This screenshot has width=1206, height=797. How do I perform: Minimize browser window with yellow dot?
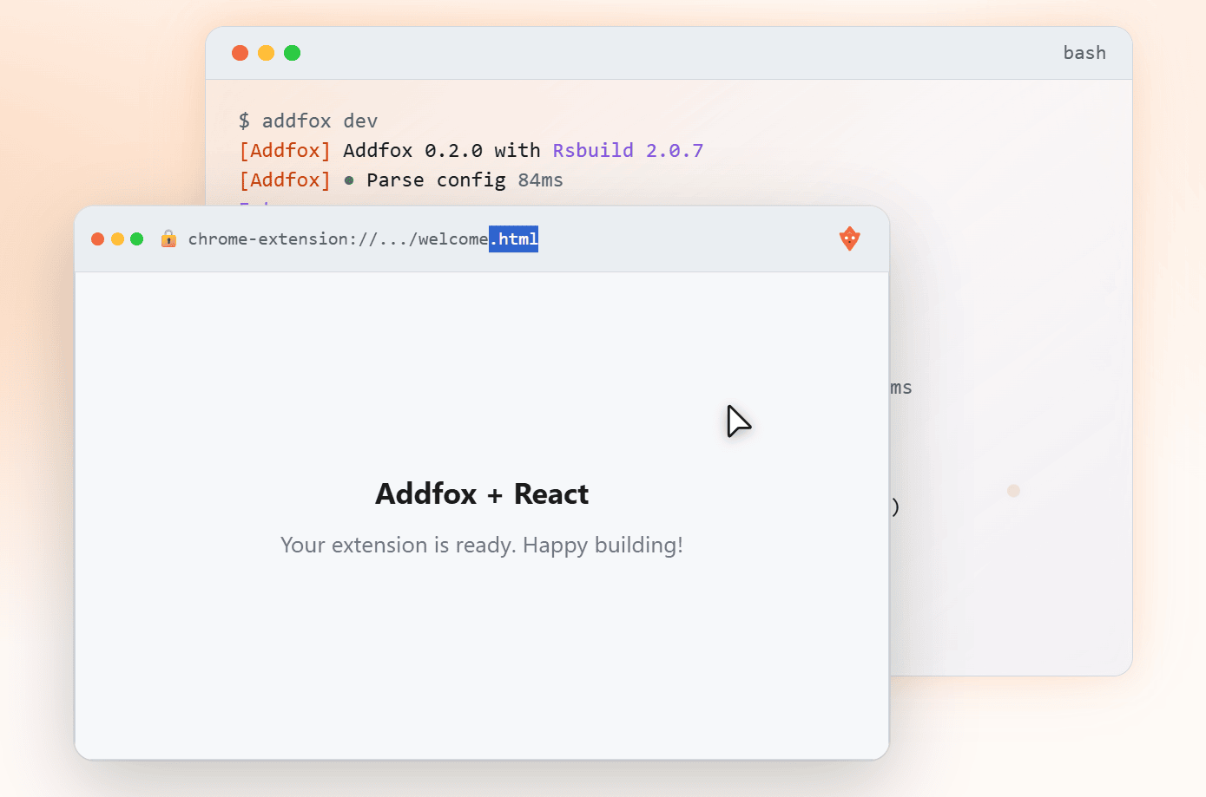point(117,239)
